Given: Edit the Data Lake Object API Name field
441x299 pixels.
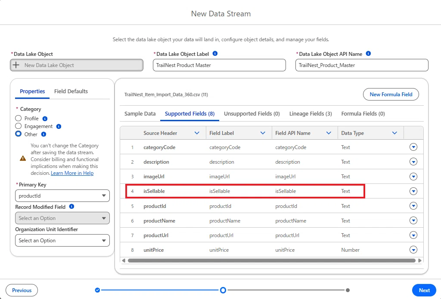Looking at the screenshot, I should tap(362, 65).
